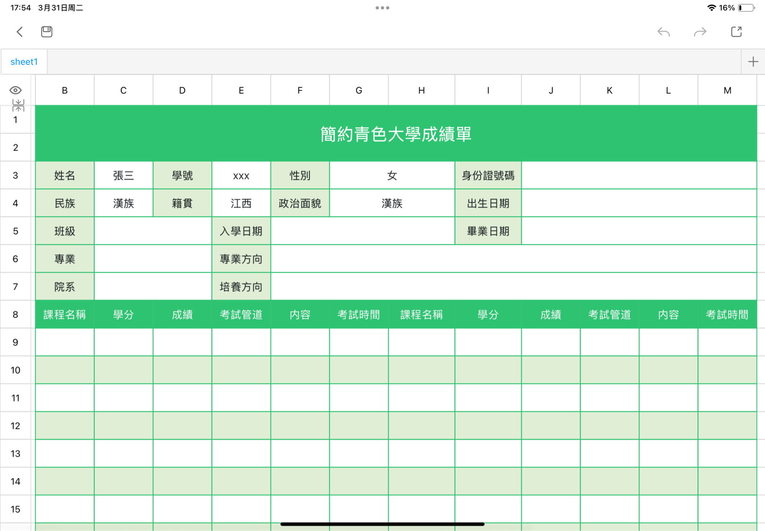Image resolution: width=765 pixels, height=531 pixels.
Task: Select the xxx cell
Action: pos(241,176)
